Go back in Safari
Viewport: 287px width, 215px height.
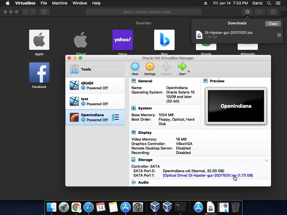pos(26,12)
